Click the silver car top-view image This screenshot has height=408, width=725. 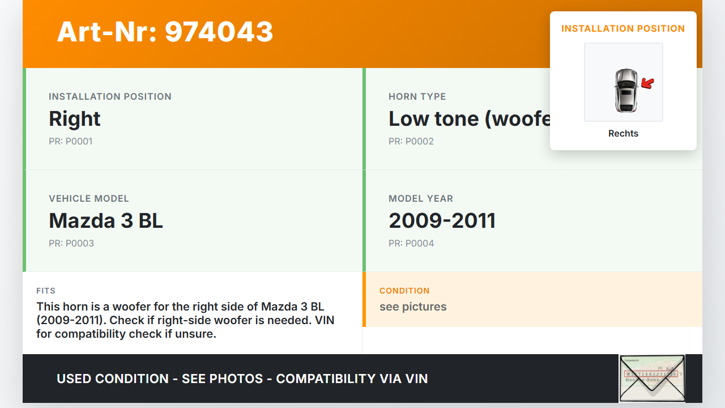[625, 91]
